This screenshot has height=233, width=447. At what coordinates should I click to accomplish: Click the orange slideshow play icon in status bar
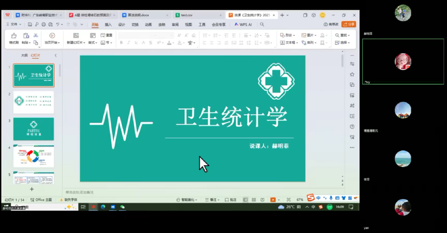click(x=273, y=200)
